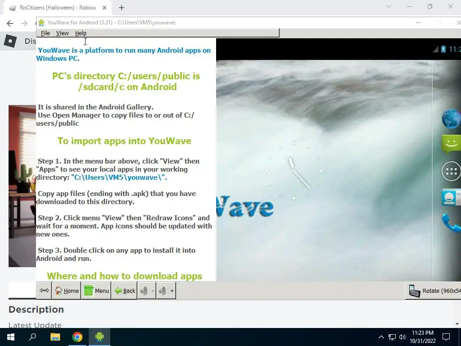Open Windows taskbar search
Screen dimensions: 461x346
[x=32, y=337]
